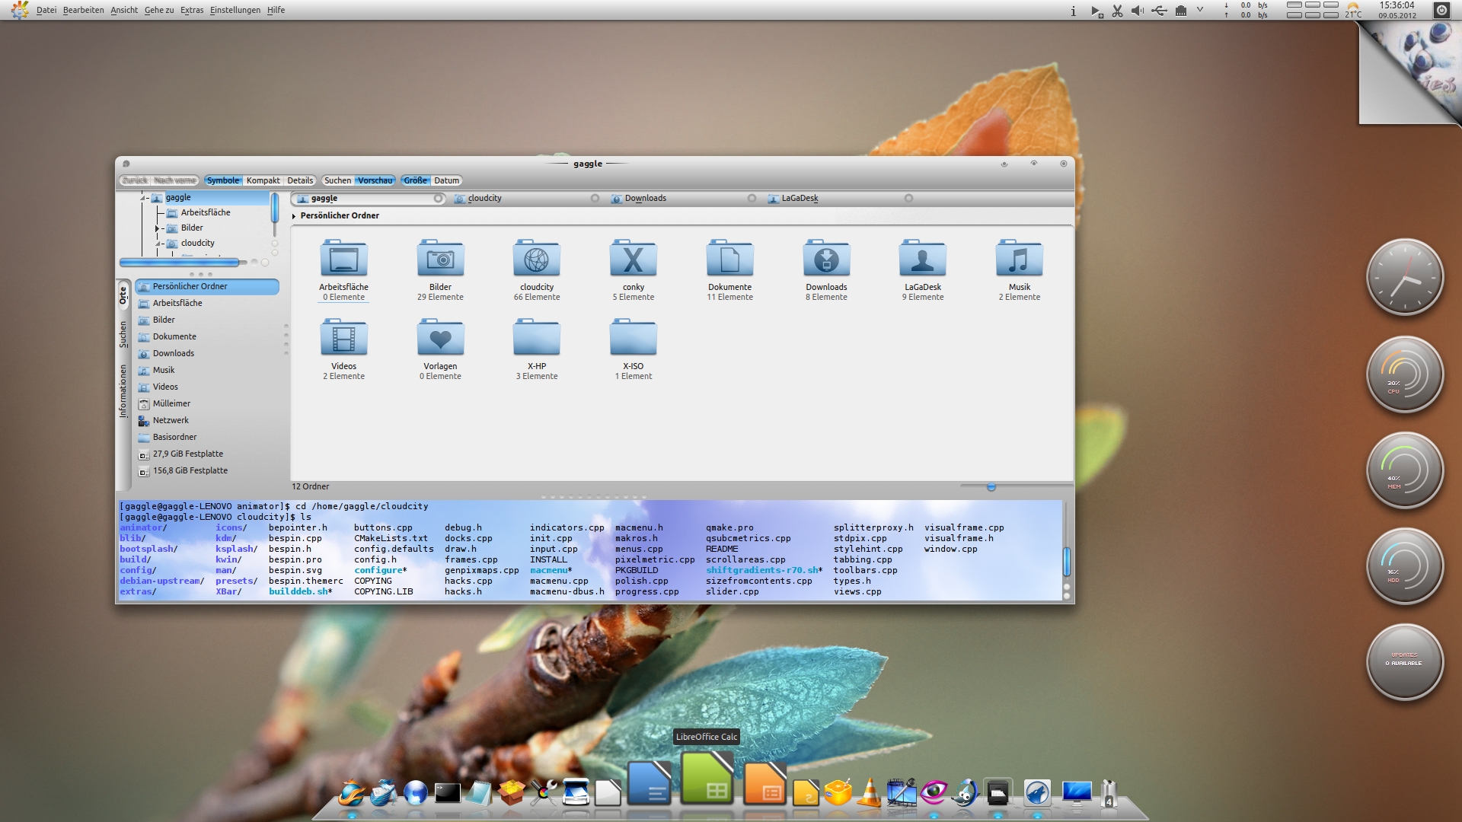Open the X-ISO folder icon
Viewport: 1462px width, 822px height.
[633, 336]
